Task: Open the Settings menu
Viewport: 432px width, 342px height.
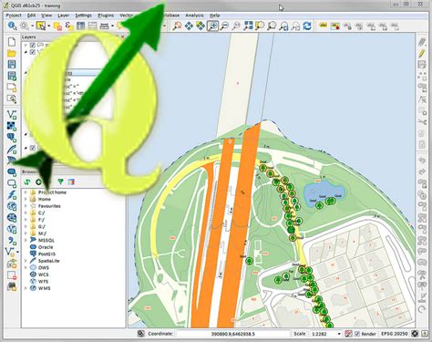Action: 84,16
